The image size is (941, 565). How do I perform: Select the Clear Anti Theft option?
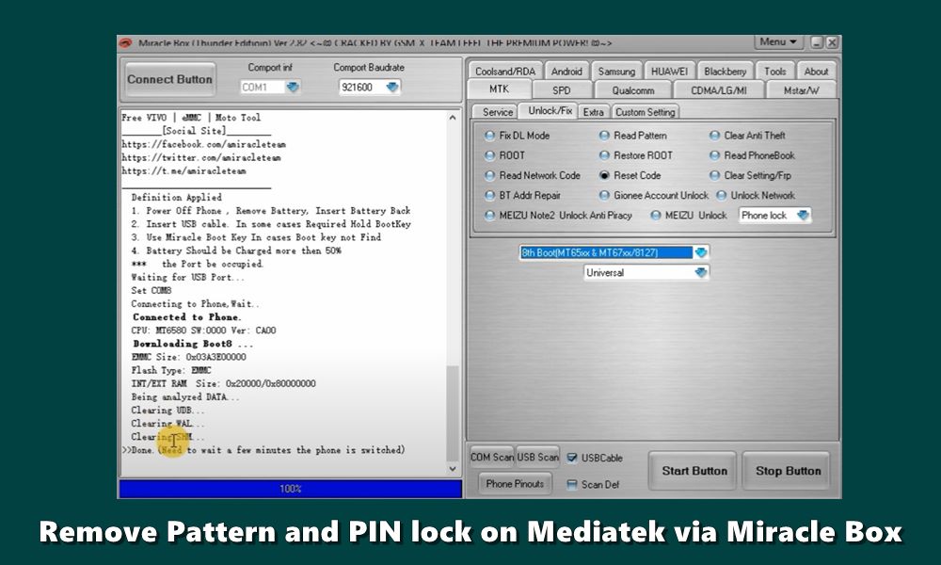coord(714,136)
